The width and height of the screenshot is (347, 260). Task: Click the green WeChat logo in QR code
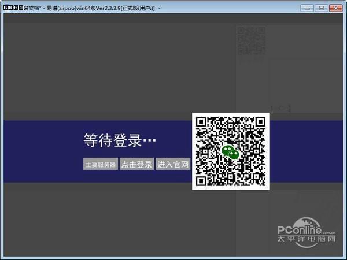pyautogui.click(x=231, y=152)
